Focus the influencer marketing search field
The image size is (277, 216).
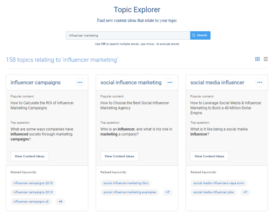point(128,35)
